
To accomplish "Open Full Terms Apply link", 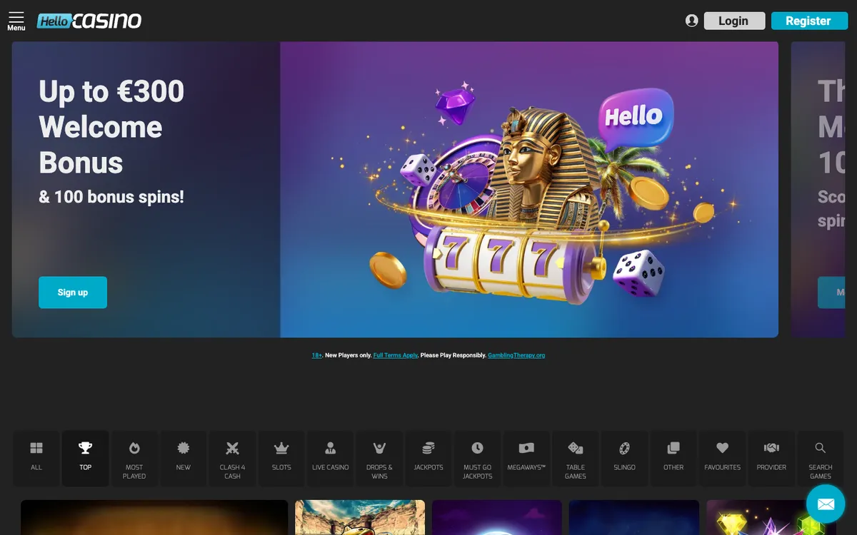I will pyautogui.click(x=396, y=355).
